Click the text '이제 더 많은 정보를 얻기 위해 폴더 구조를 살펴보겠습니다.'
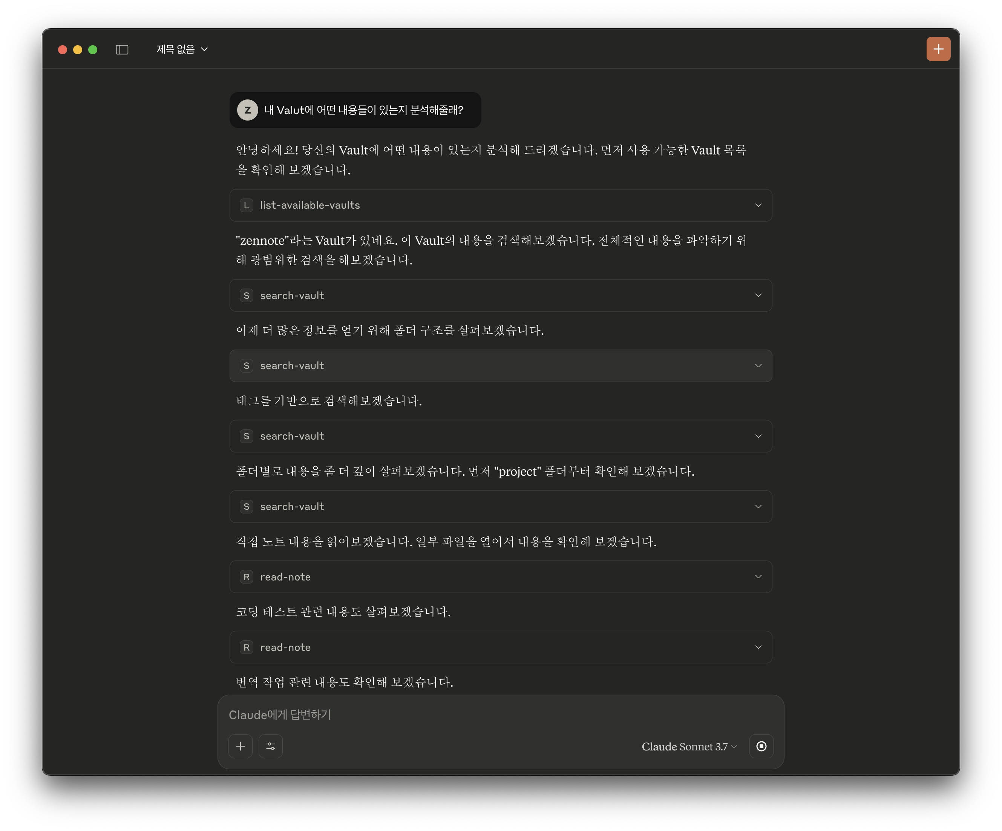 (x=390, y=330)
